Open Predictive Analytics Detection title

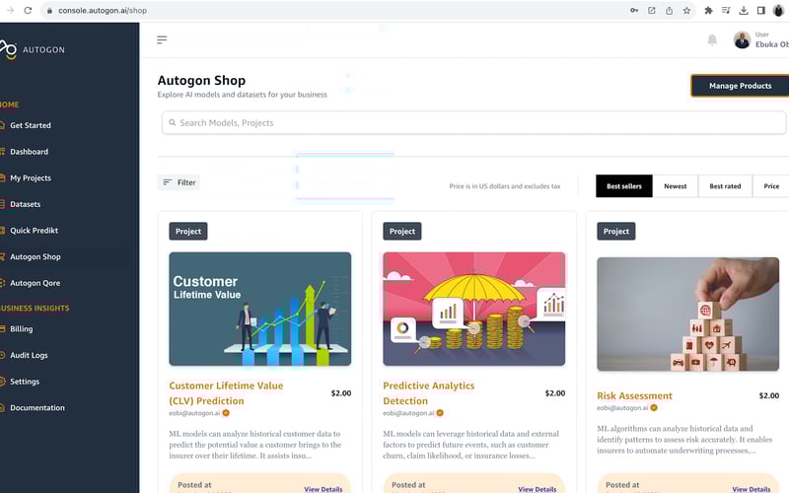click(x=429, y=393)
